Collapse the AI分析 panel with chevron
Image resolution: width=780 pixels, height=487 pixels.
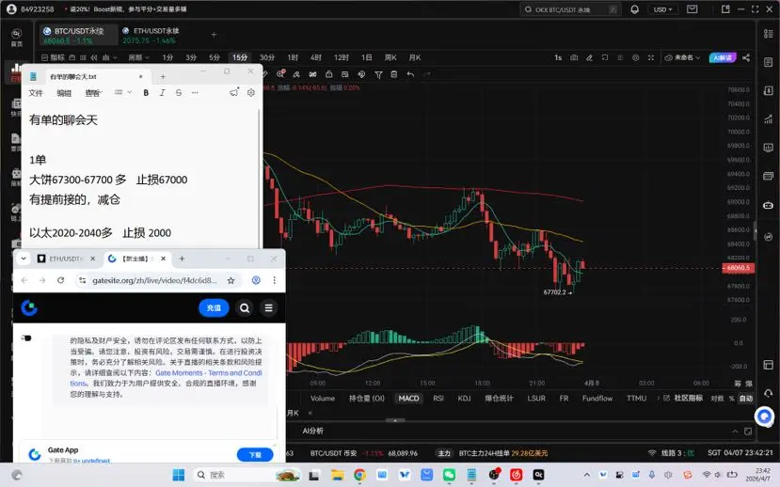[x=735, y=432]
